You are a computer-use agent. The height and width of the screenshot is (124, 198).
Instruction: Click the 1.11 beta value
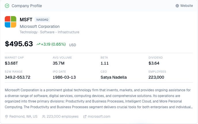104,63
